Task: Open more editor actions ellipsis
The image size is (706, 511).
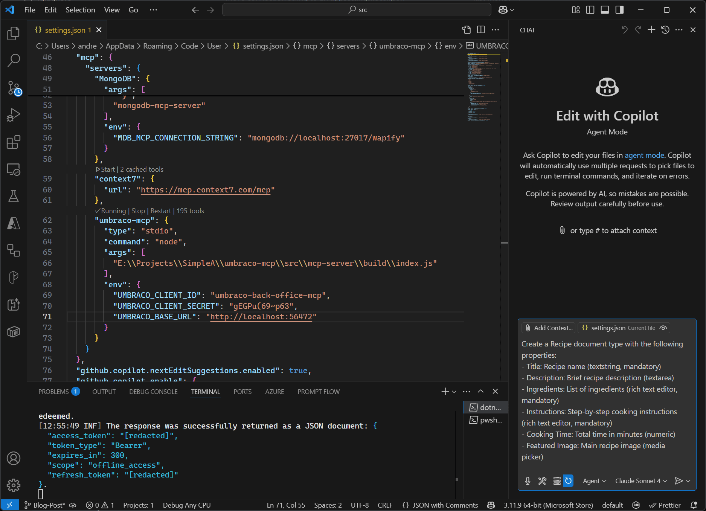Action: click(x=496, y=30)
